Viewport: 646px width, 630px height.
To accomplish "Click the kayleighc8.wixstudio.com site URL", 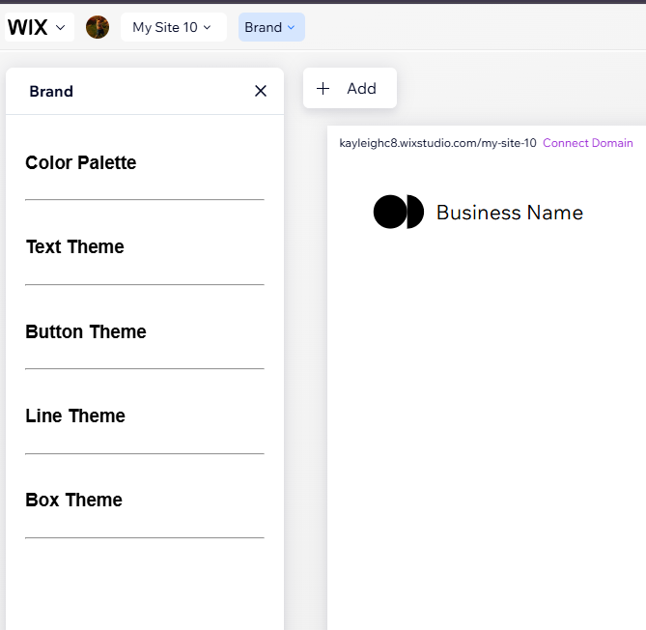I will 437,143.
